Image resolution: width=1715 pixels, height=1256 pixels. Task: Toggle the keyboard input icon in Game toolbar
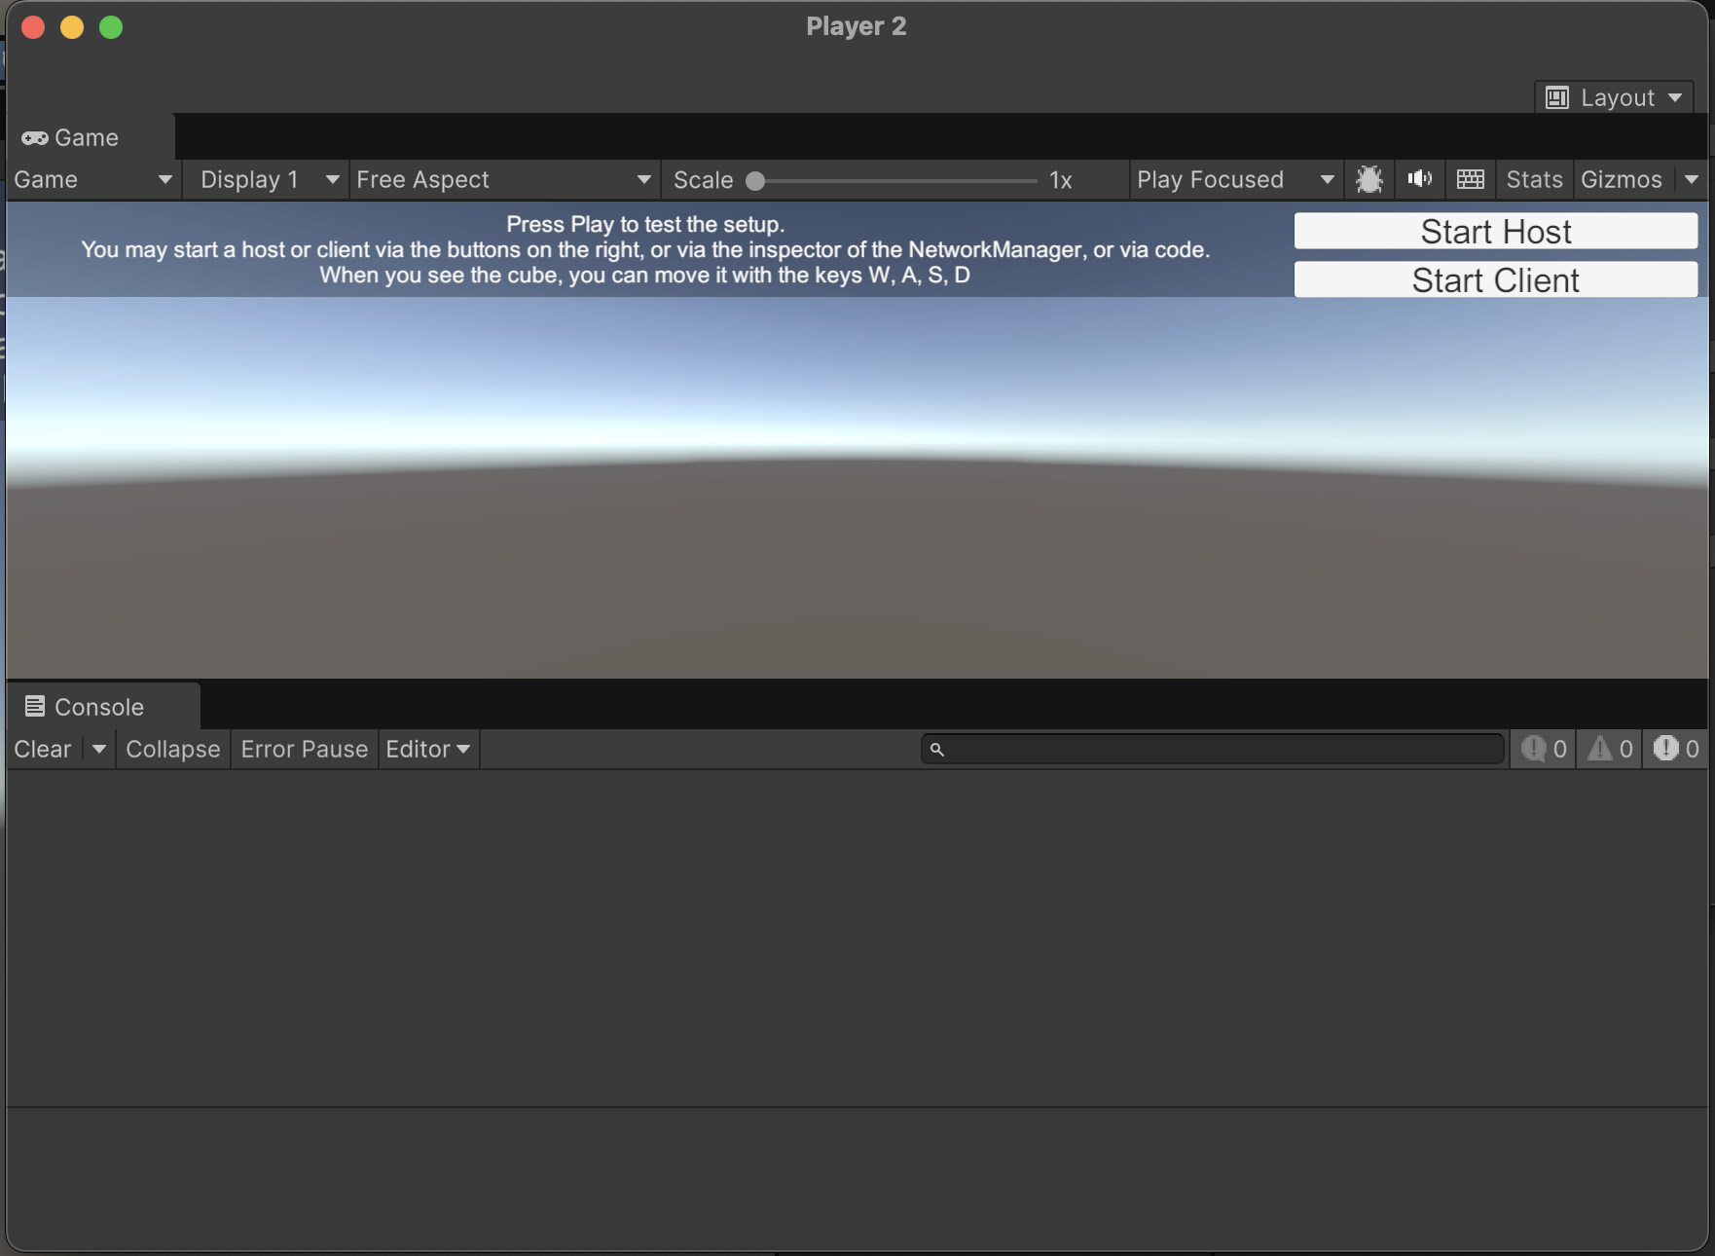click(1470, 179)
